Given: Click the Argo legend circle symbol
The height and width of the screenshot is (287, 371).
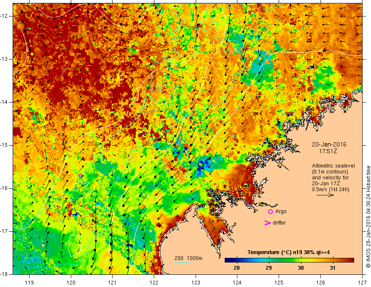Looking at the screenshot, I should pos(270,211).
